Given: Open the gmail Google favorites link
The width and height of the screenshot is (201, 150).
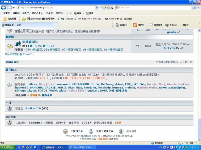Looking at the screenshot, I should click(x=42, y=19).
